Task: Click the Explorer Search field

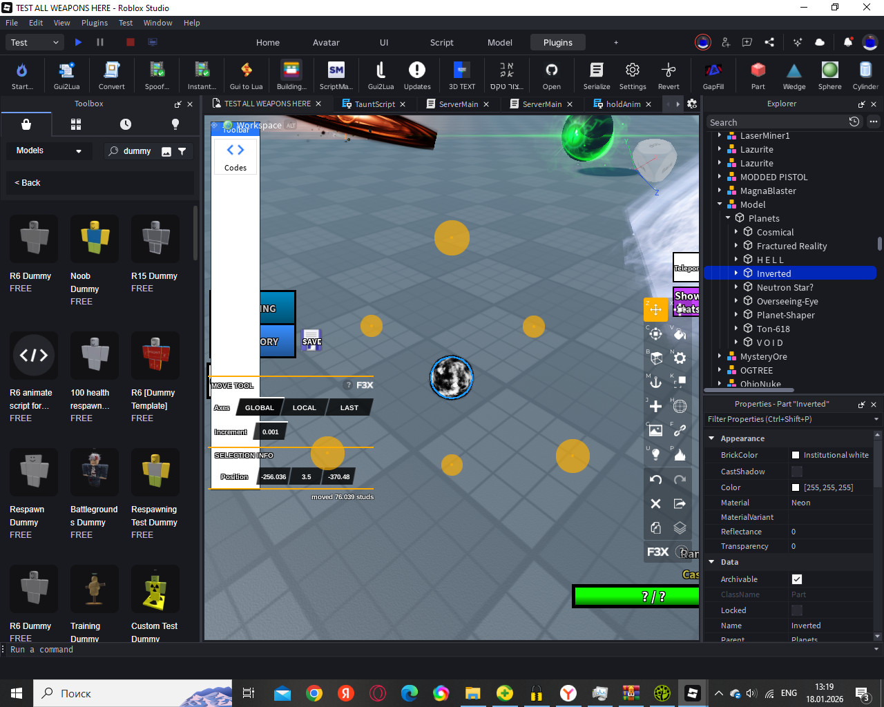Action: (x=777, y=122)
